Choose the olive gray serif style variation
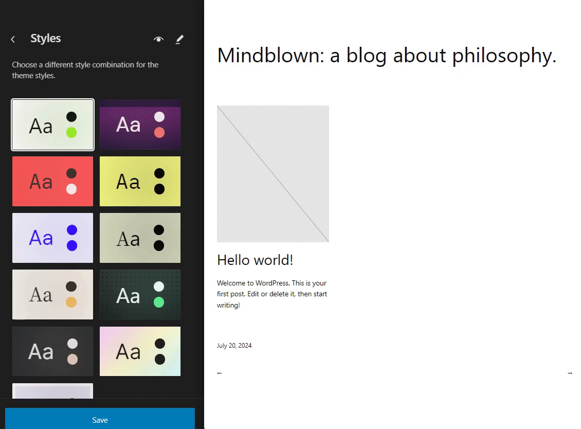This screenshot has height=429, width=581. click(x=140, y=238)
